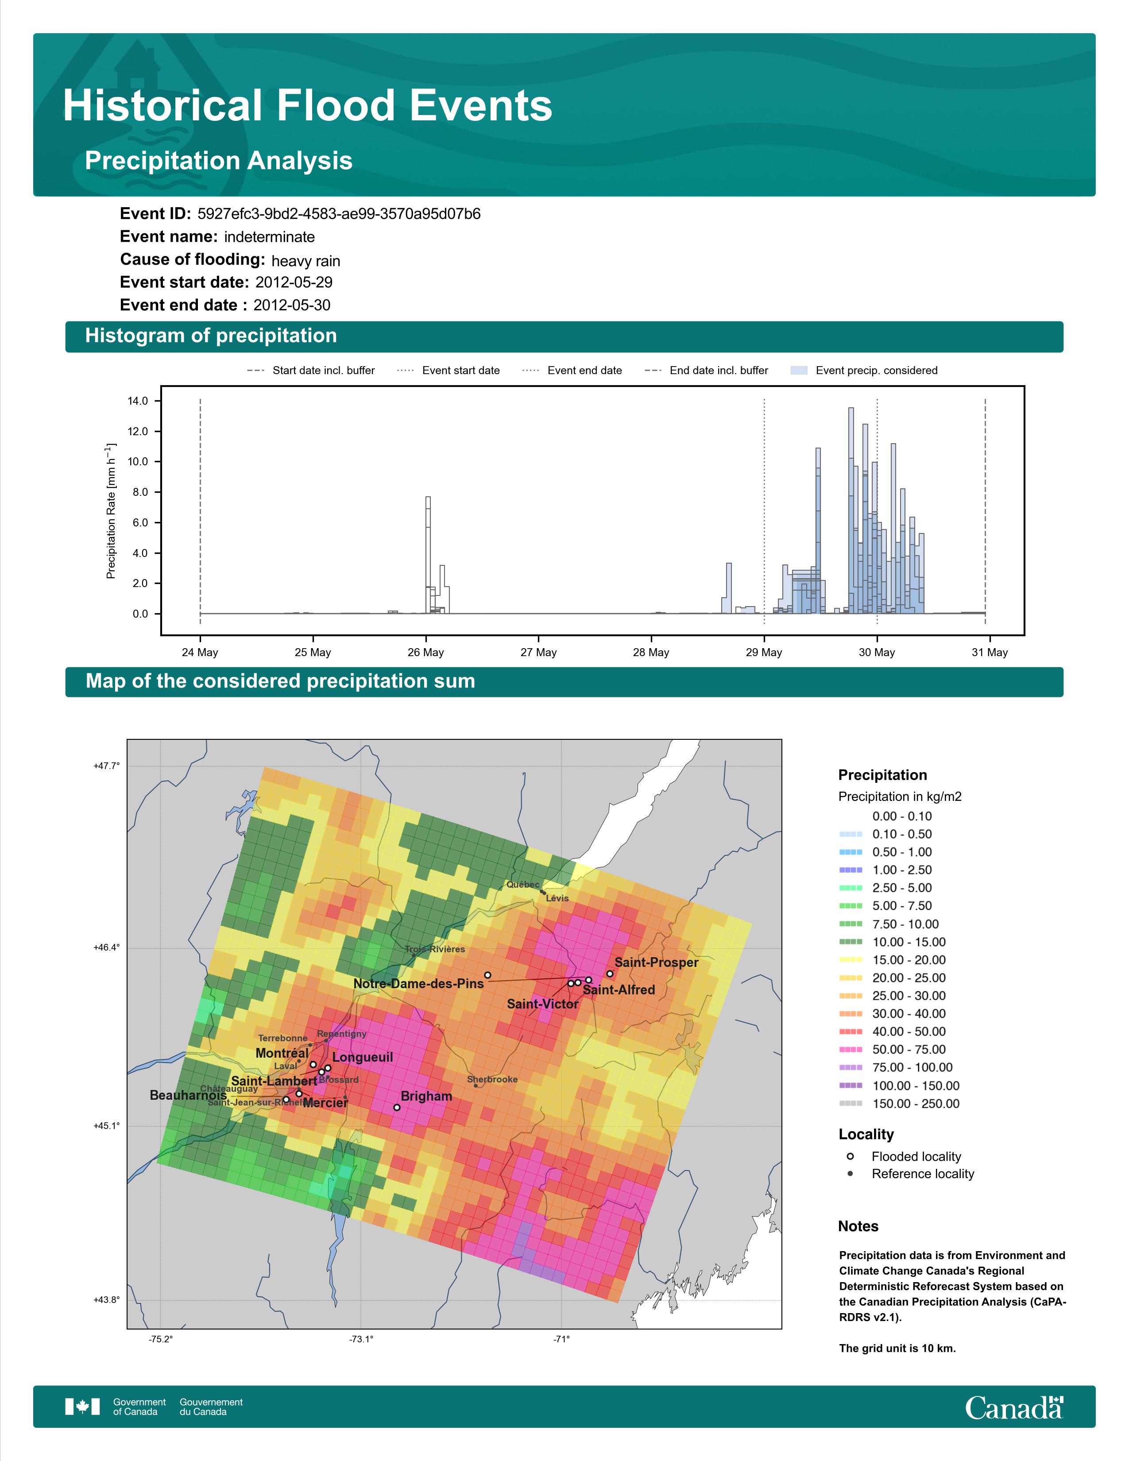Click the Saint-Prosper flooded locality marker
Screen dimensions: 1129x1461
click(609, 974)
